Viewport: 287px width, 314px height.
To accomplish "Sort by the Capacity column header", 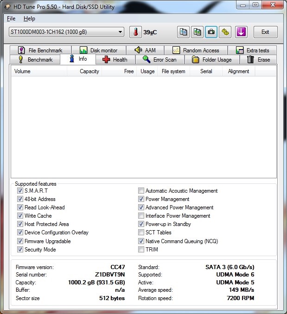I will point(84,71).
